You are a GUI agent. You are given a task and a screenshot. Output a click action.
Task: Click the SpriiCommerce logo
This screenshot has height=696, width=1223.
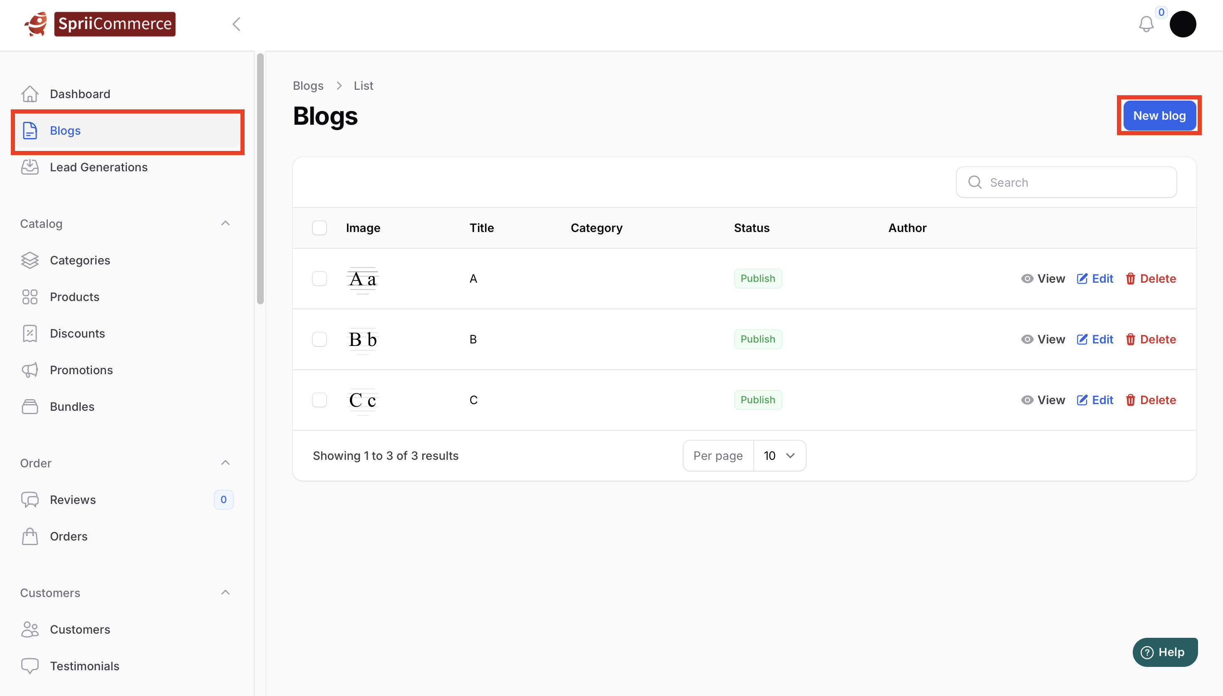pyautogui.click(x=100, y=24)
